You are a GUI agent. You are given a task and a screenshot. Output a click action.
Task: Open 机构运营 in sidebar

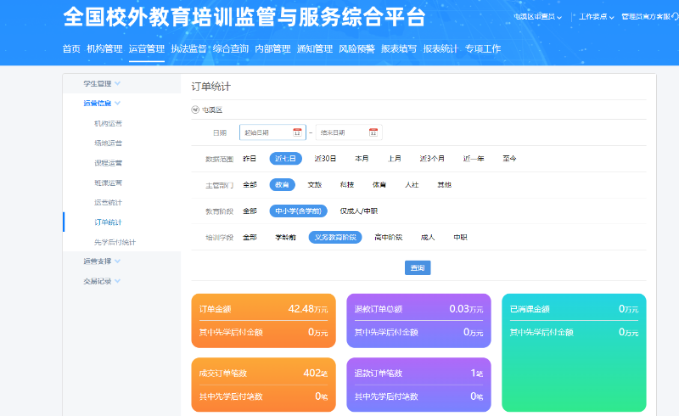(108, 123)
